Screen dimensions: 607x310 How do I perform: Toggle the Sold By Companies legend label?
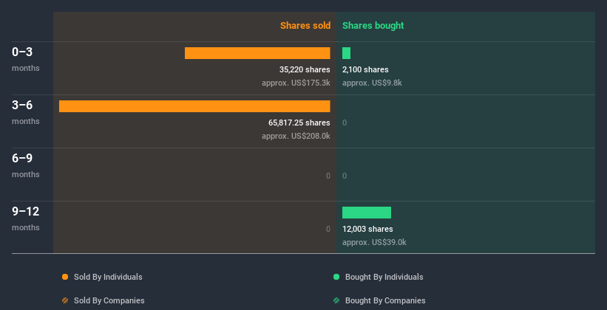point(109,300)
